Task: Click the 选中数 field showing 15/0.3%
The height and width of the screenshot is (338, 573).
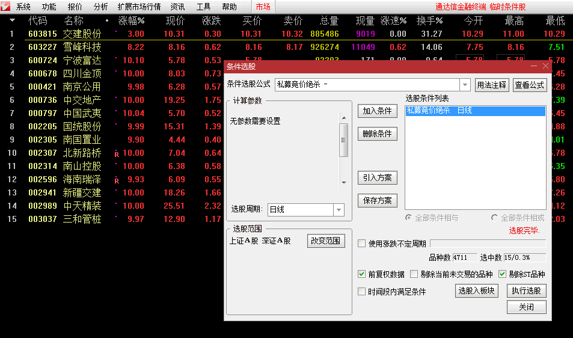Action: pyautogui.click(x=525, y=257)
